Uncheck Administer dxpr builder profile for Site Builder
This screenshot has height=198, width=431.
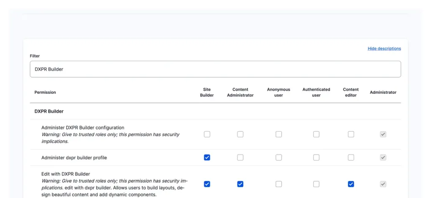click(x=207, y=158)
